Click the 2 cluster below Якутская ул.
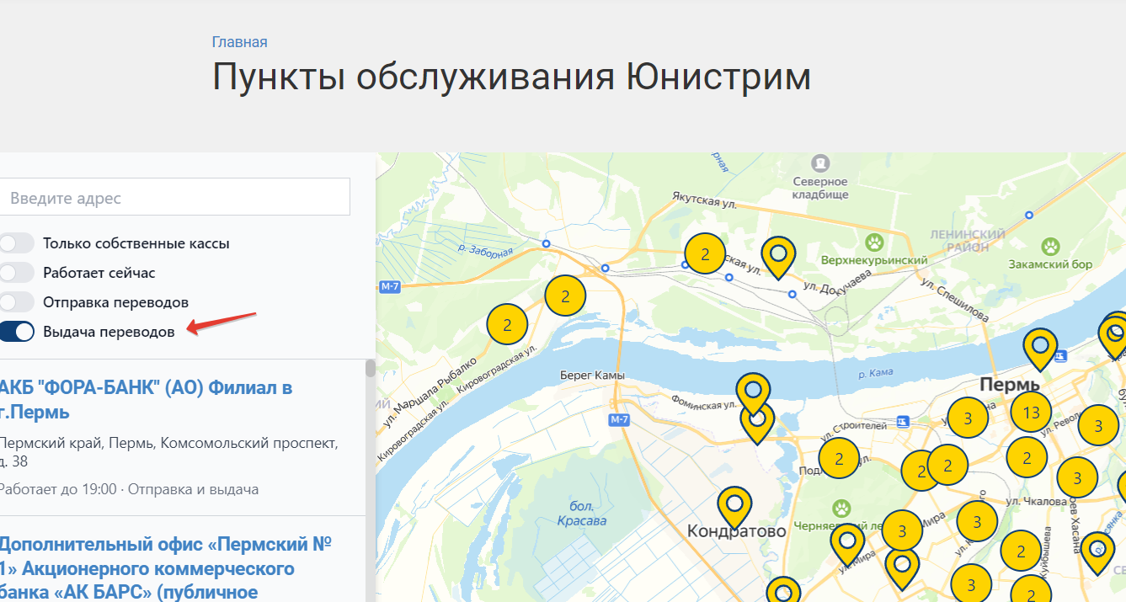Viewport: 1126px width, 602px height. [x=705, y=253]
